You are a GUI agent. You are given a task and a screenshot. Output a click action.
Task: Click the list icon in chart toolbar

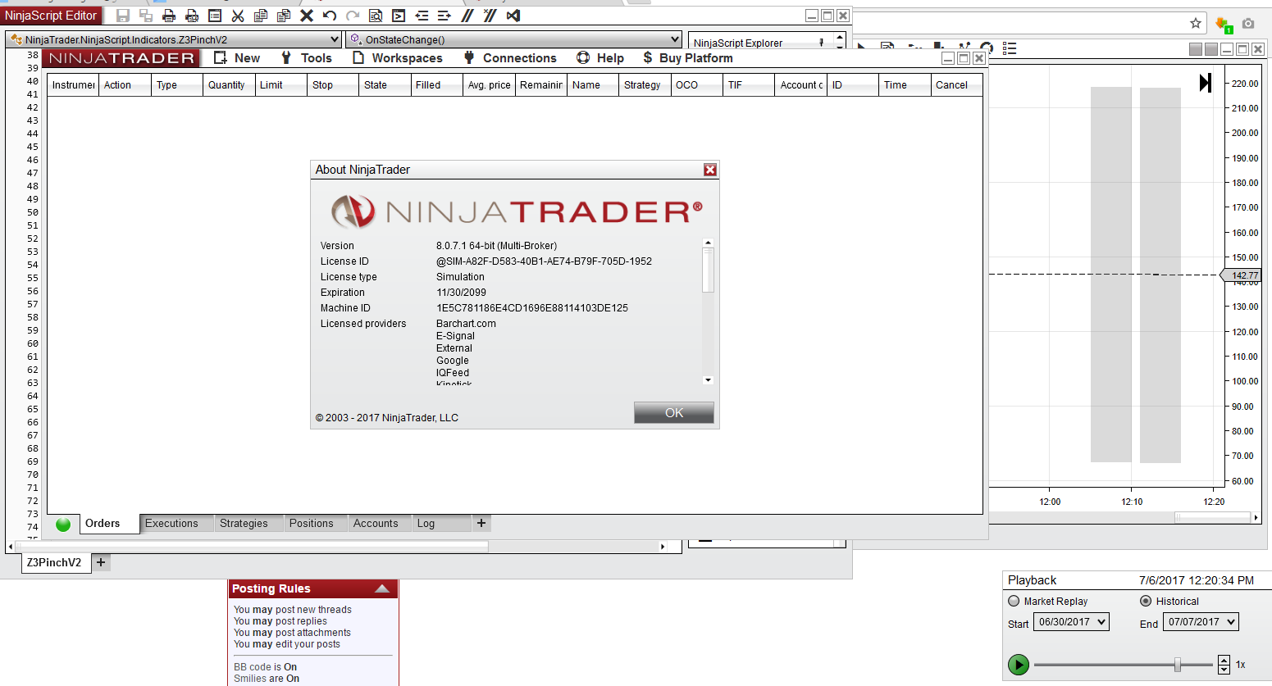pos(1010,48)
